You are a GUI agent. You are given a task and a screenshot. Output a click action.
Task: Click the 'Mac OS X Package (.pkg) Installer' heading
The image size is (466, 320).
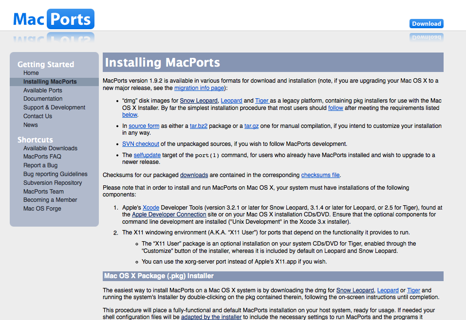[159, 276]
